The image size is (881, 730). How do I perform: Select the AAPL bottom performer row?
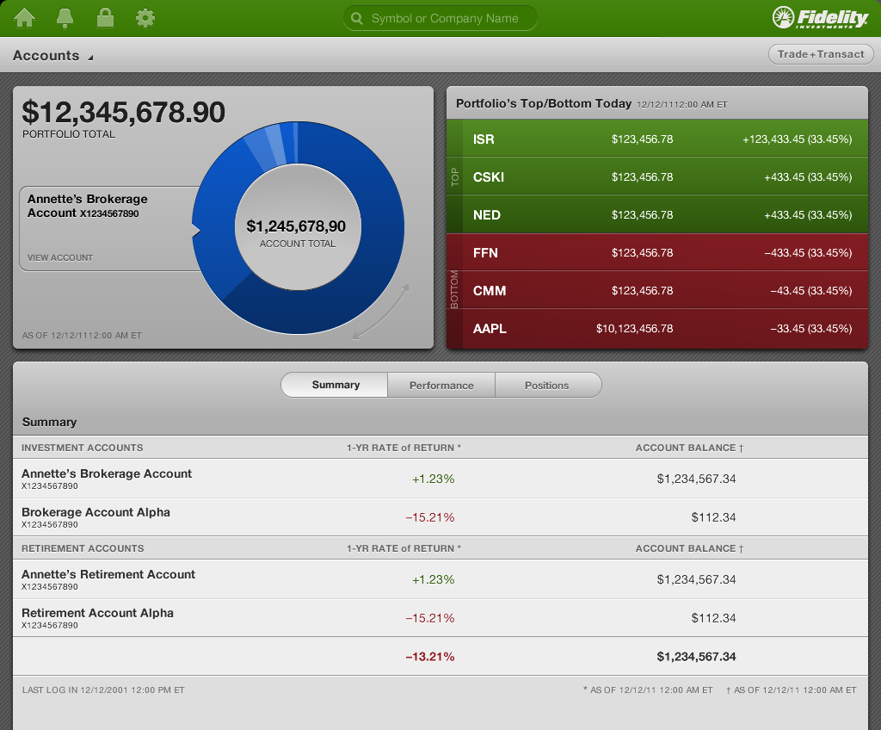pyautogui.click(x=657, y=329)
